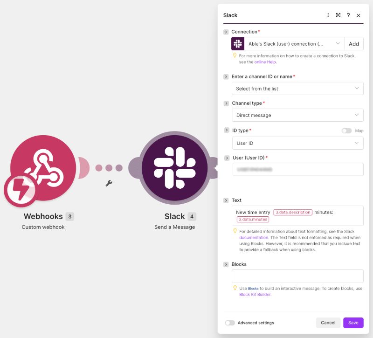Screen dimensions: 373x338
Task: Click the wrench icon on the route
Action: 109,183
